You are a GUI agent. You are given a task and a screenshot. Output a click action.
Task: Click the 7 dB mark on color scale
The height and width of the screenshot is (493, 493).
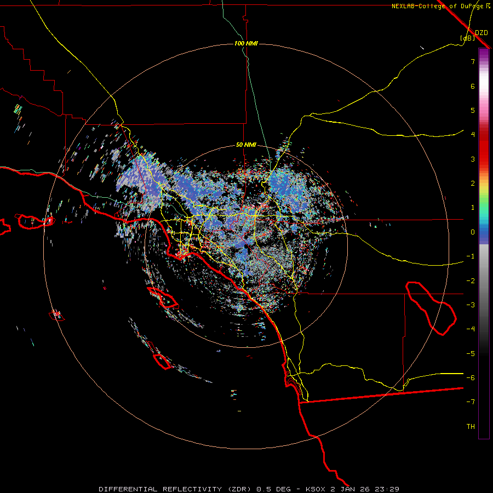point(473,61)
